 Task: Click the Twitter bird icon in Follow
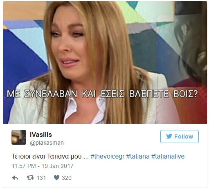169,137
